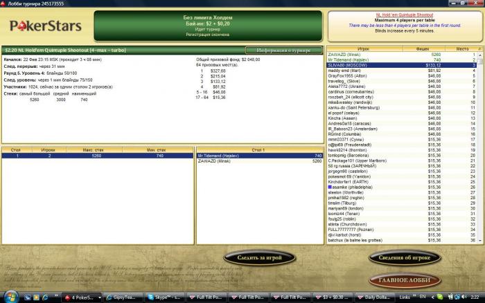The image size is (485, 303).
Task: Show hidden tray icons arrow
Action: coord(432,297)
